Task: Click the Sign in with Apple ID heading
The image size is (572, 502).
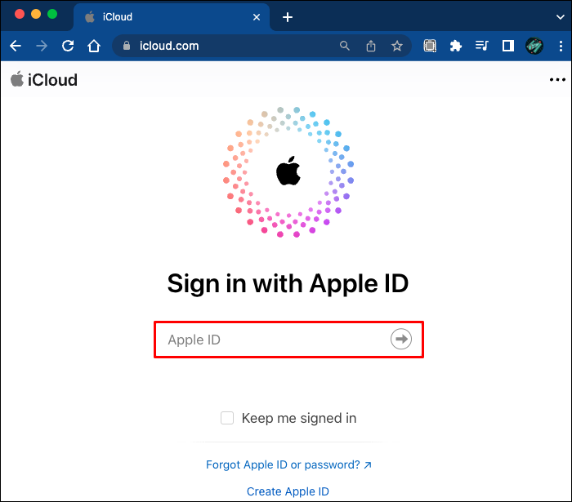Action: 288,283
